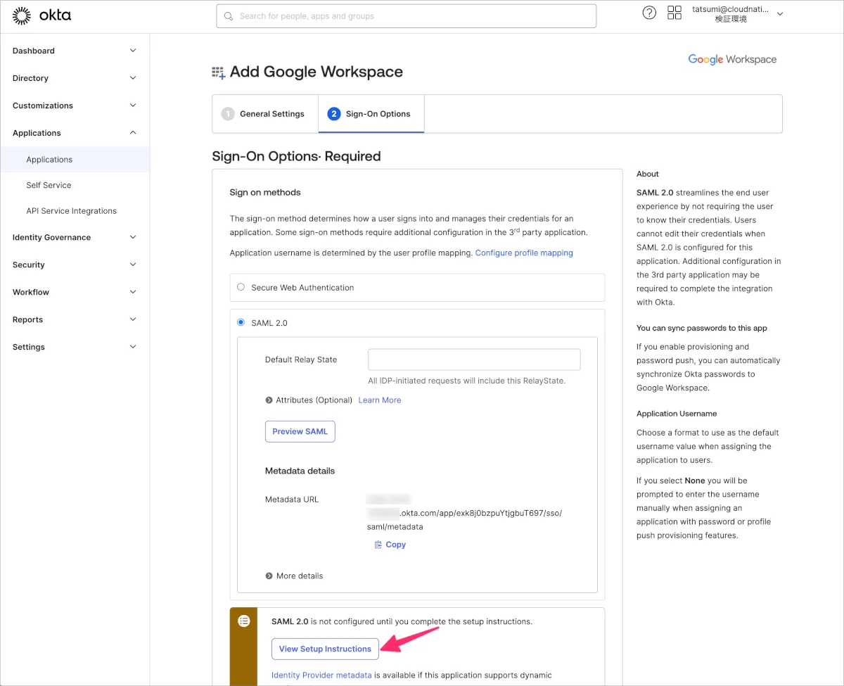The image size is (844, 686).
Task: Collapse the Applications sidebar section
Action: pos(133,133)
